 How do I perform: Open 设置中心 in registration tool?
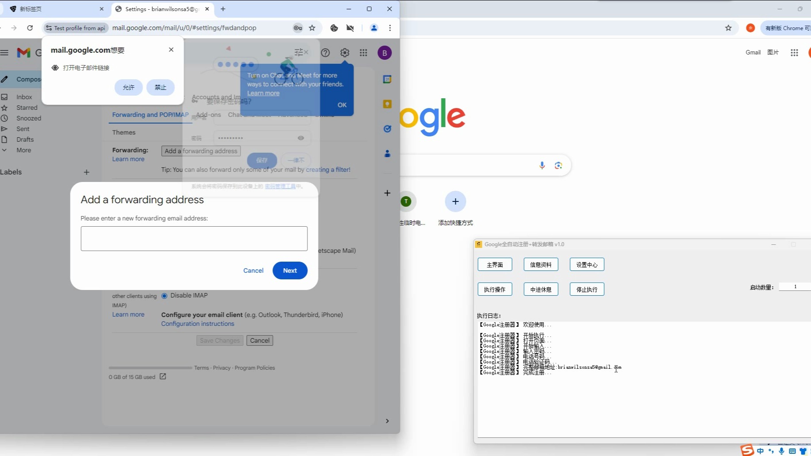tap(587, 265)
